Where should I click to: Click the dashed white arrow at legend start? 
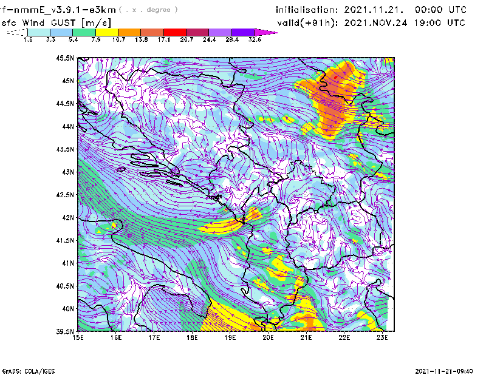tap(17, 32)
